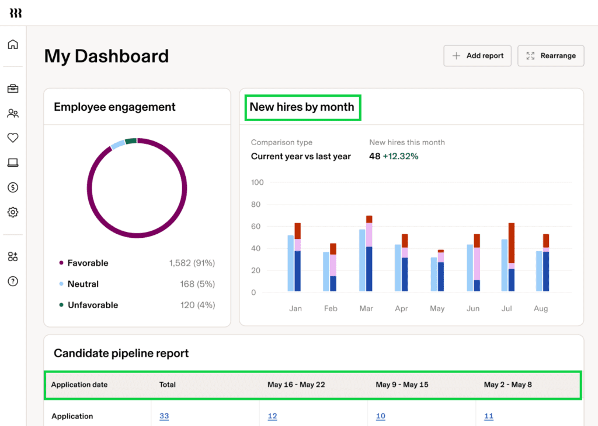Click the Rearrange button
This screenshot has height=426, width=598.
click(x=551, y=55)
